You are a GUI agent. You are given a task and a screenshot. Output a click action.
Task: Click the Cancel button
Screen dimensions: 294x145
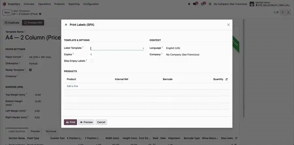pyautogui.click(x=101, y=122)
